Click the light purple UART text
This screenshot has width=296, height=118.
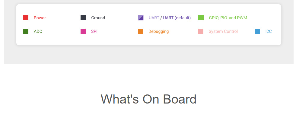point(154,18)
